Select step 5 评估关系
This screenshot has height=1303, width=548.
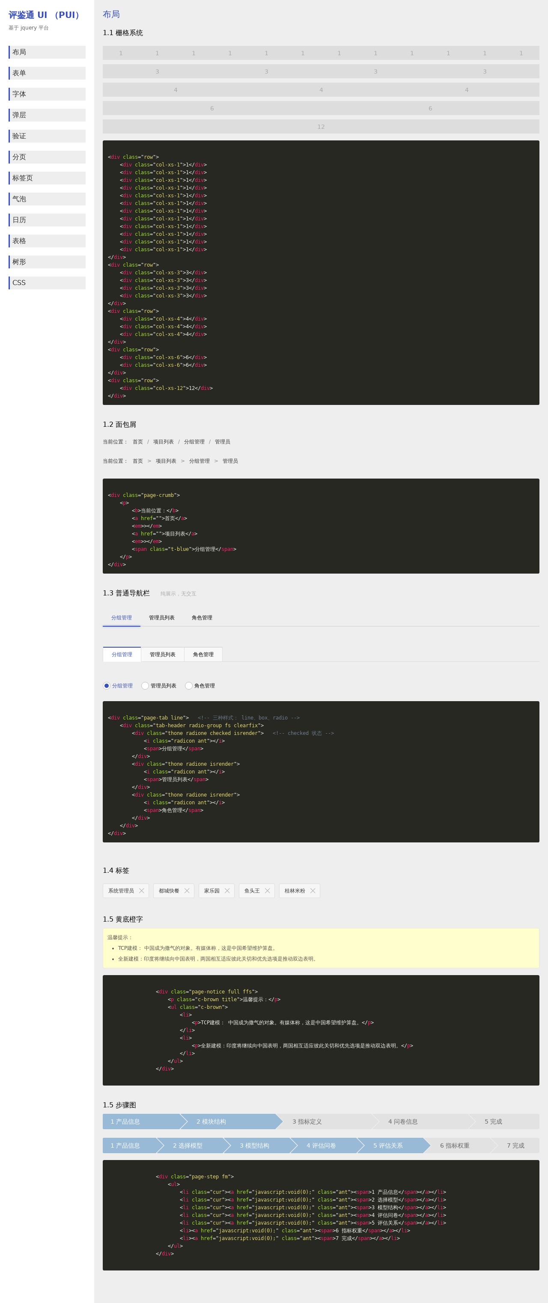point(395,1145)
